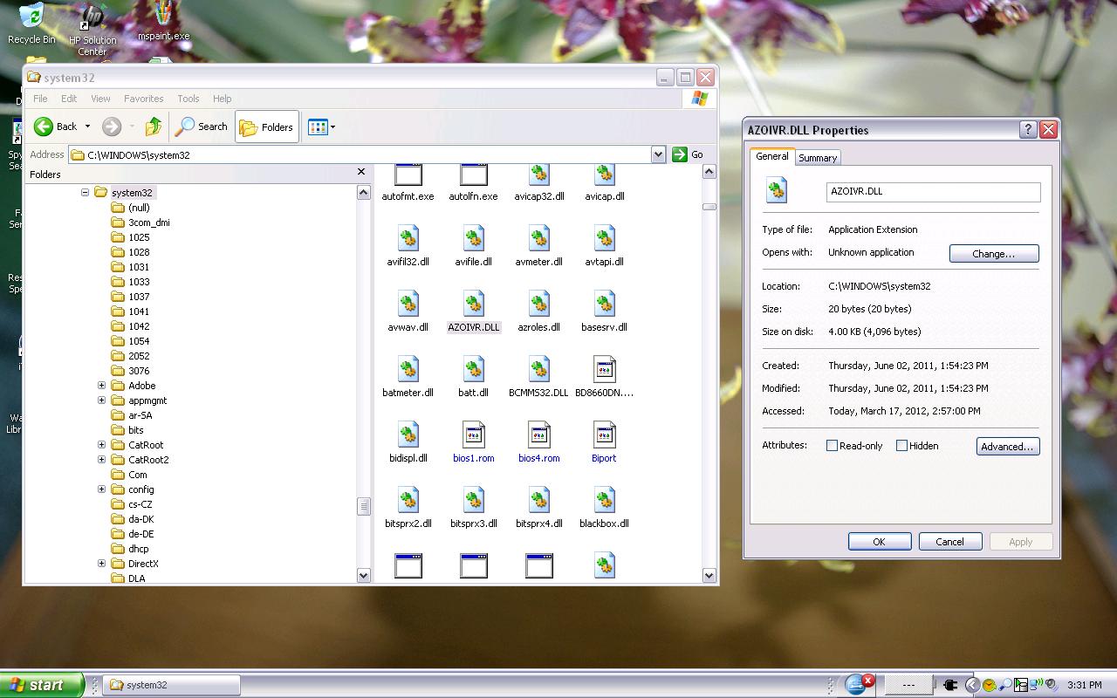Click the file name text field
The height and width of the screenshot is (698, 1117).
pos(933,191)
